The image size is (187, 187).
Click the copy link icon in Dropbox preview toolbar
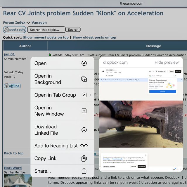point(156,71)
